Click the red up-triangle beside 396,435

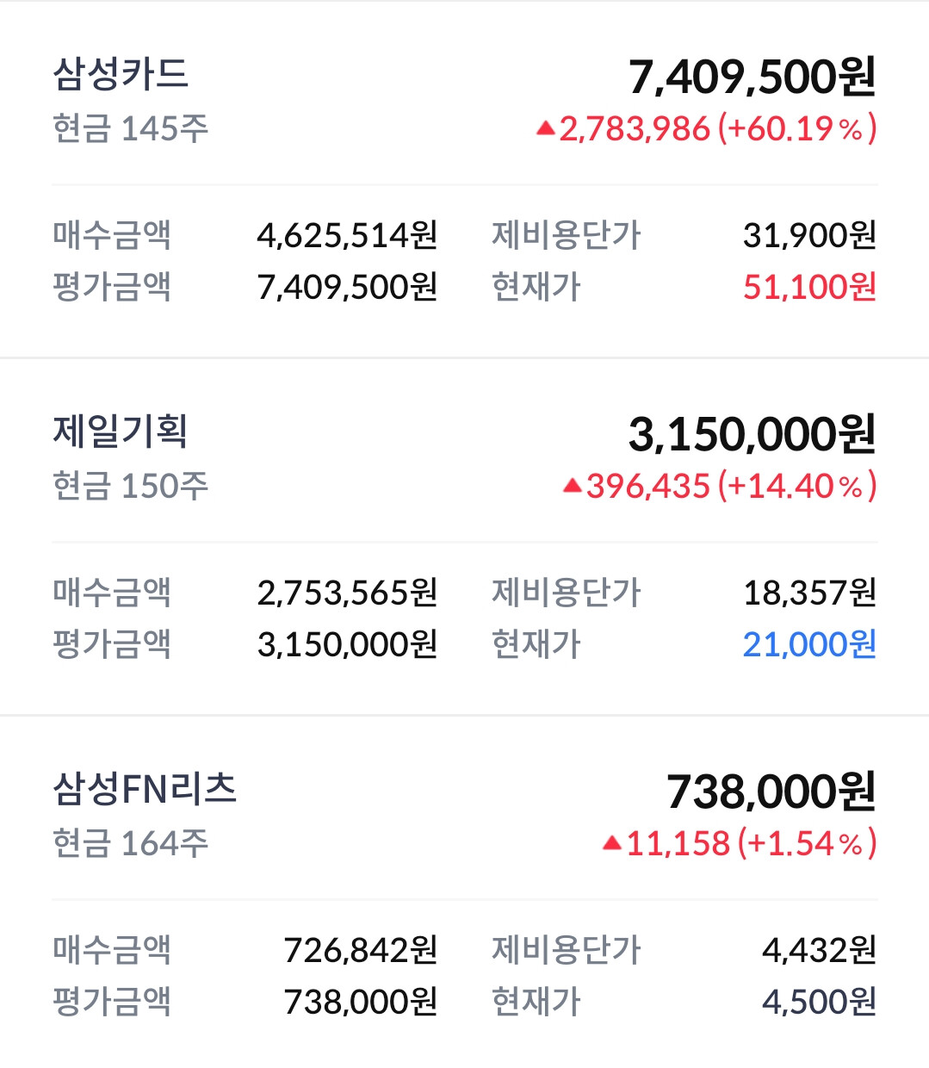coord(573,487)
